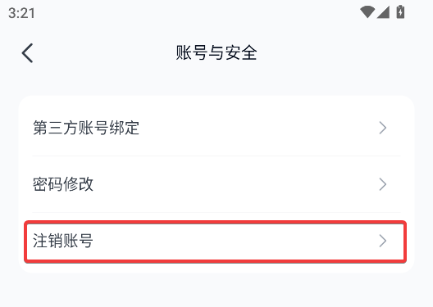Tap the divider below 密码修改
The height and width of the screenshot is (307, 433).
(216, 213)
